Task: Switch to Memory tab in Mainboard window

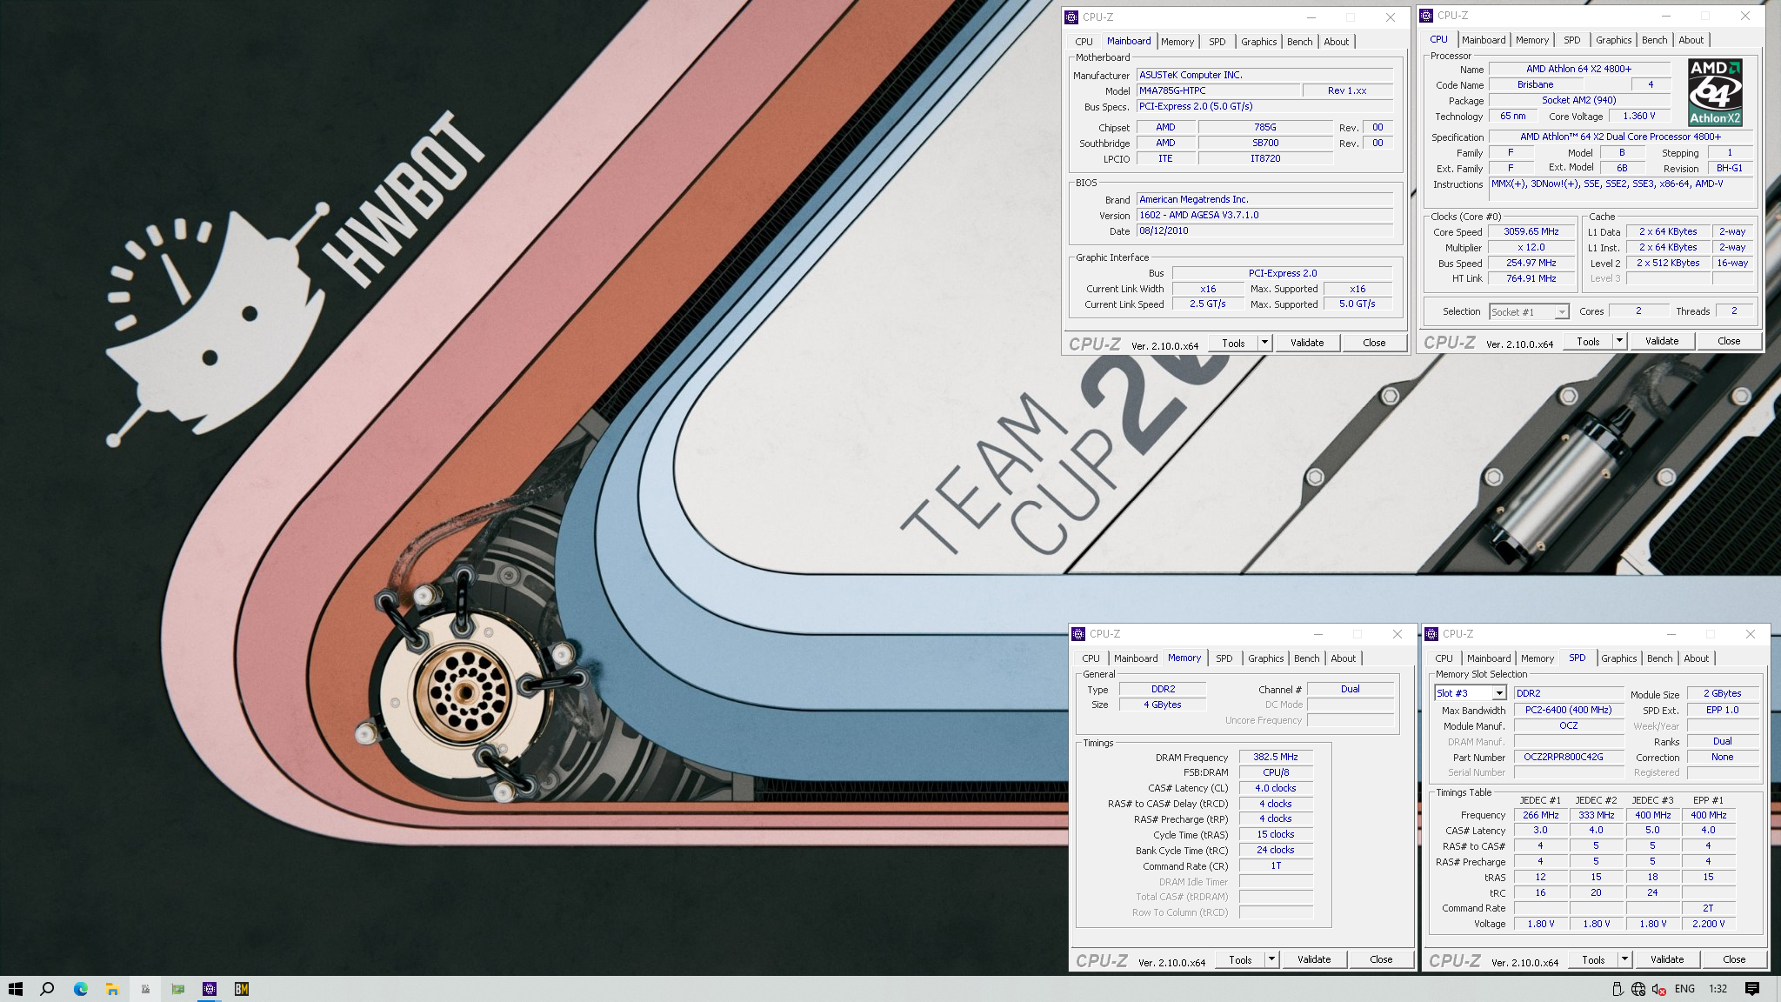Action: click(1177, 42)
